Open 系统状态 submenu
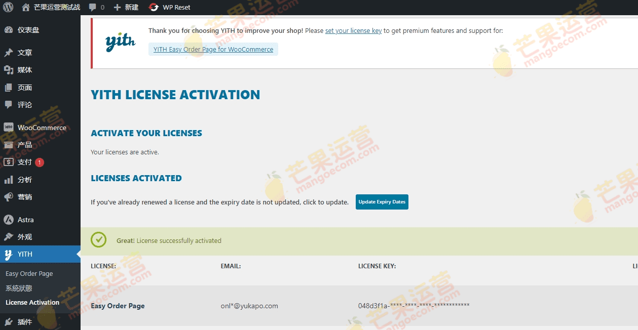The width and height of the screenshot is (638, 330). pyautogui.click(x=19, y=288)
